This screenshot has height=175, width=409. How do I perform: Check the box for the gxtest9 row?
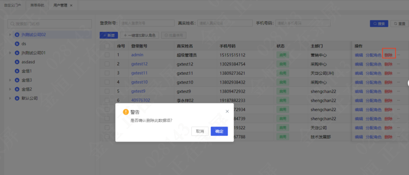coord(107,91)
